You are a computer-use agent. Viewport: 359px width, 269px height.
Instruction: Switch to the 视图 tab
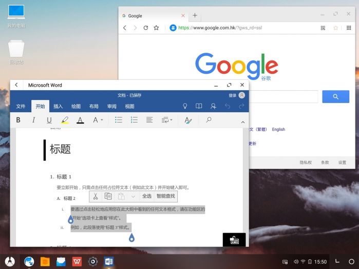pos(129,106)
